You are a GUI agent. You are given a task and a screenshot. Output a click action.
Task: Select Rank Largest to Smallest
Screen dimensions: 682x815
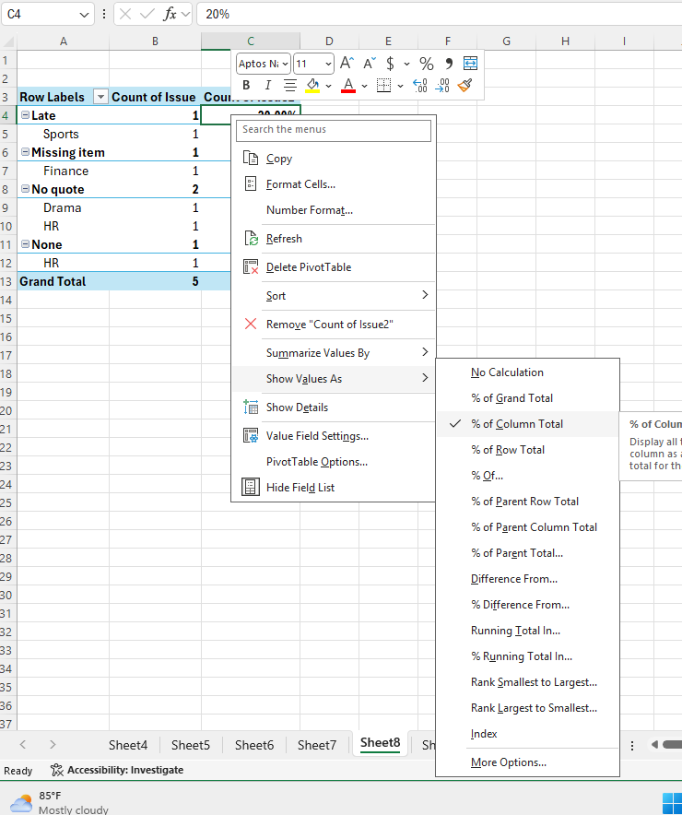pos(528,708)
